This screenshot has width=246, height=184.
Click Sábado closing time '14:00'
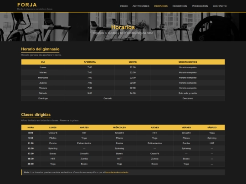coord(133,93)
